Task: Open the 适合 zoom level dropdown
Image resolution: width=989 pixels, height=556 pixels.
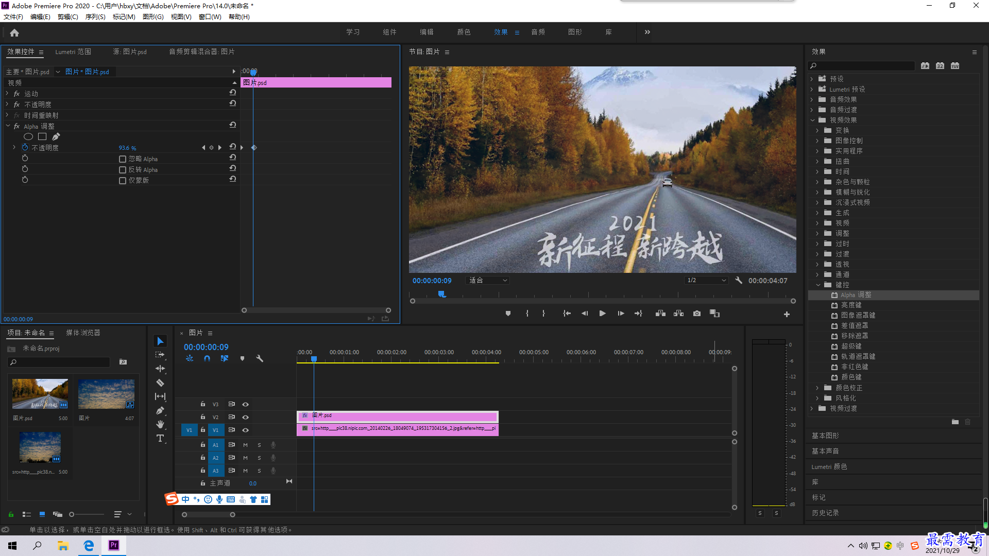Action: (x=487, y=281)
